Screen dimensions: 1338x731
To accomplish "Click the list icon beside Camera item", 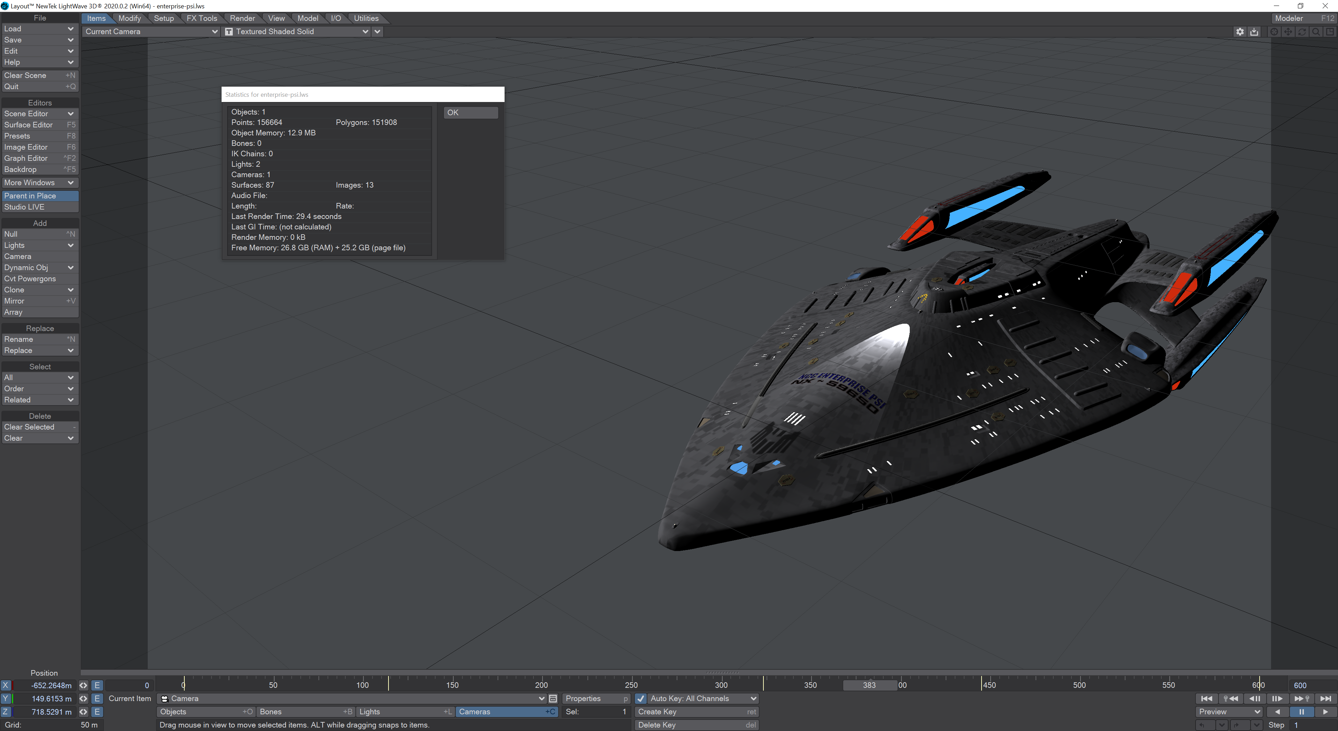I will 553,698.
